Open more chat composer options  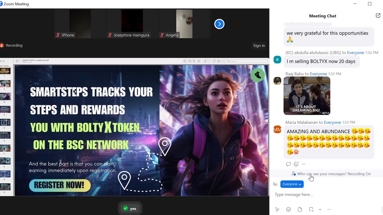coord(329,209)
